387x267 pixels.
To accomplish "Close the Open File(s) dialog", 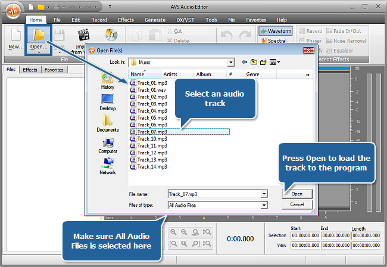I will (308, 51).
